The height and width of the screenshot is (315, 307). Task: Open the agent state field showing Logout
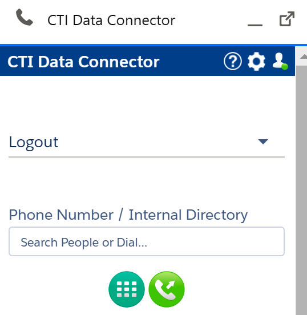tap(147, 142)
